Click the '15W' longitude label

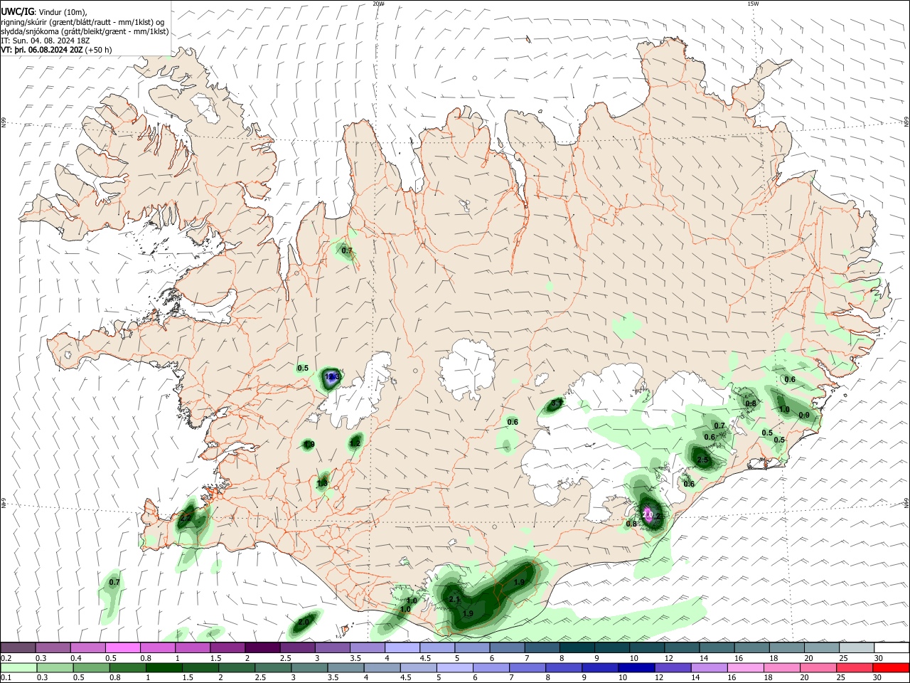click(753, 4)
